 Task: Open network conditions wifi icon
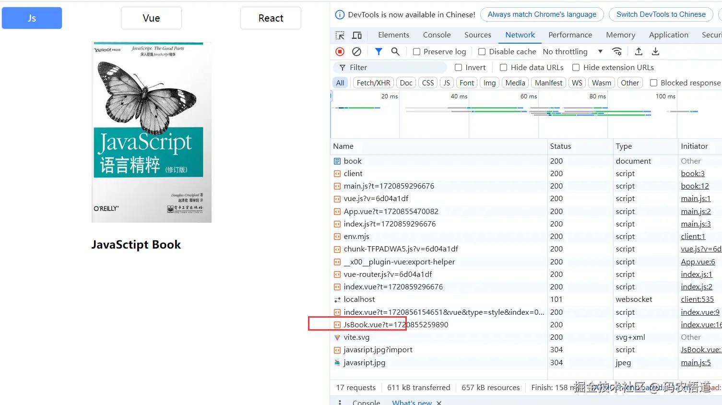617,51
